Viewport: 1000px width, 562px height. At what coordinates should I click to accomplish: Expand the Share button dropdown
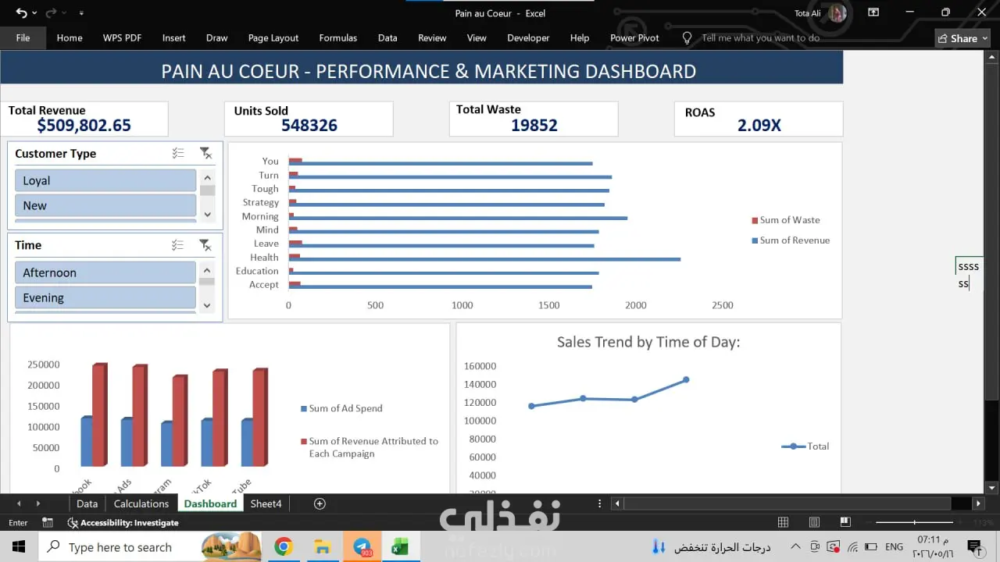tap(985, 38)
